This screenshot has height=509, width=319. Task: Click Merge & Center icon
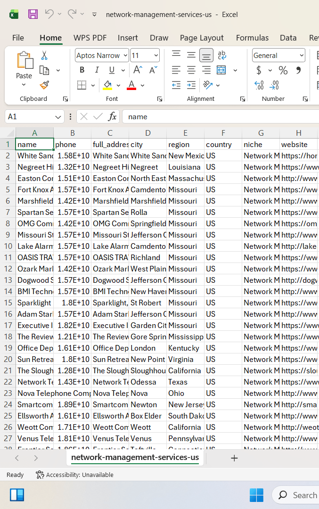click(221, 70)
